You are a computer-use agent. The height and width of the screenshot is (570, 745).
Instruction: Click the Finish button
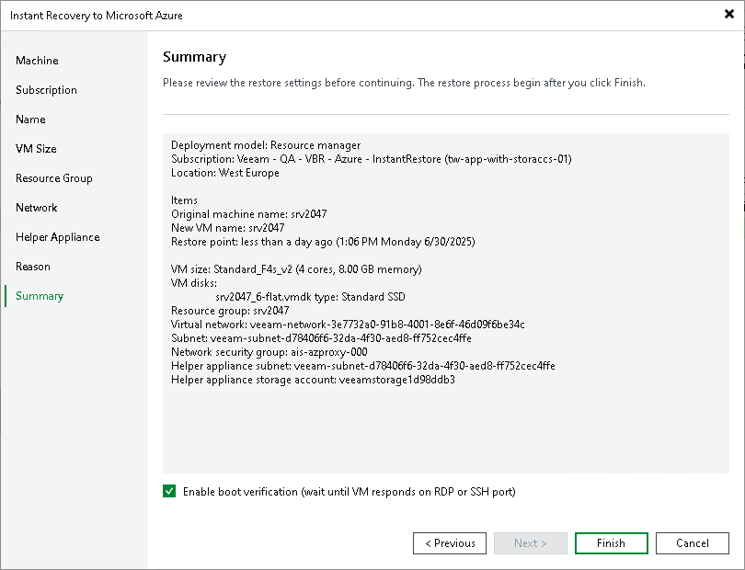pos(611,542)
